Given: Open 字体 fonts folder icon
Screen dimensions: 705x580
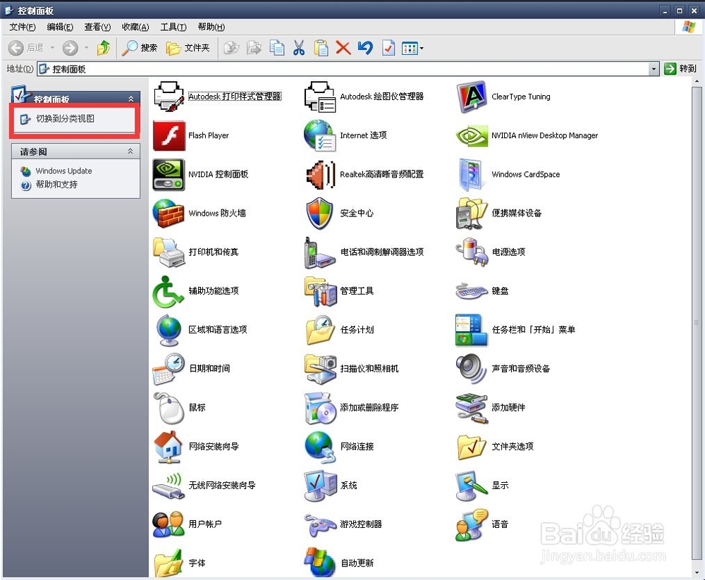Looking at the screenshot, I should tap(168, 563).
